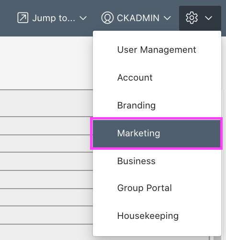
Task: Expand the Jump to dropdown chevron
Action: [x=83, y=18]
